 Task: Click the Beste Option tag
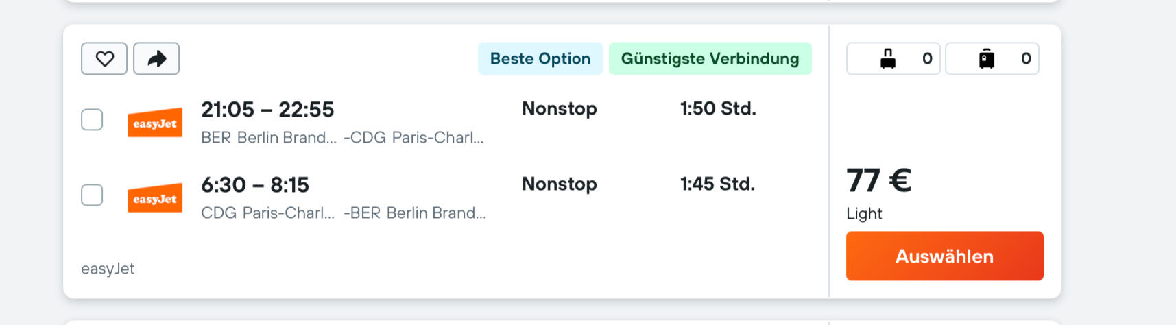point(540,59)
